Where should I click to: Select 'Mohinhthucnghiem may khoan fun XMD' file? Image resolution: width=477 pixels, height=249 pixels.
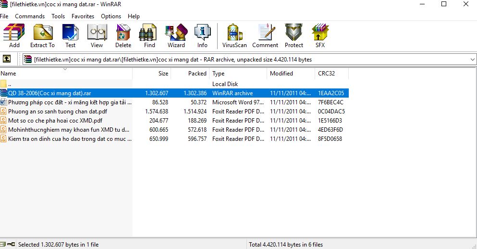[x=69, y=130]
